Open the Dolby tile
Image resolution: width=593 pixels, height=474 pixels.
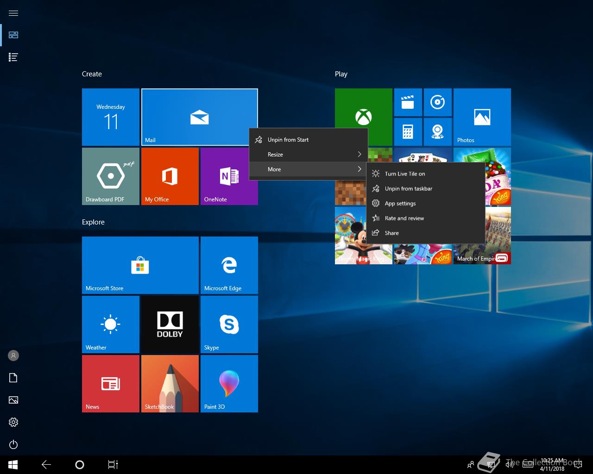click(170, 324)
